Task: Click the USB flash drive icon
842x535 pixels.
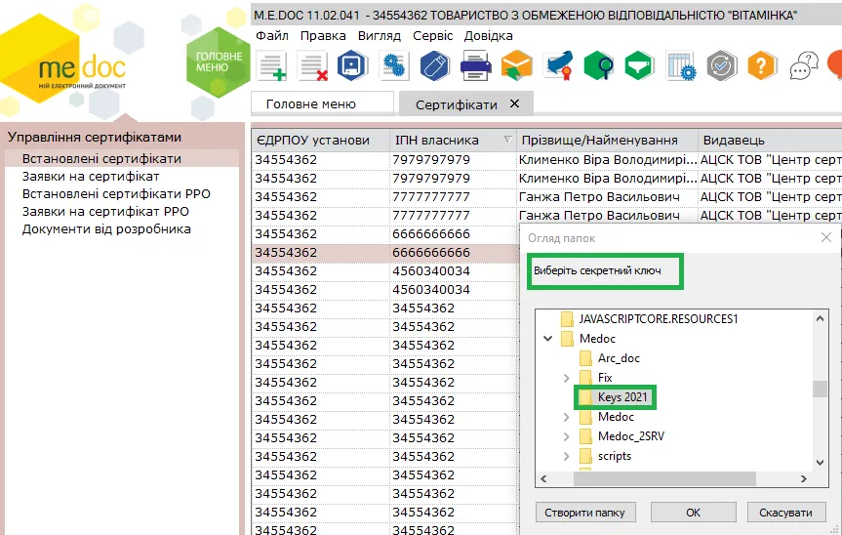Action: pyautogui.click(x=434, y=66)
